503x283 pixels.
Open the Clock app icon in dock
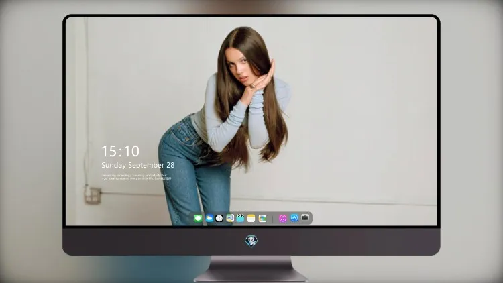(x=219, y=218)
